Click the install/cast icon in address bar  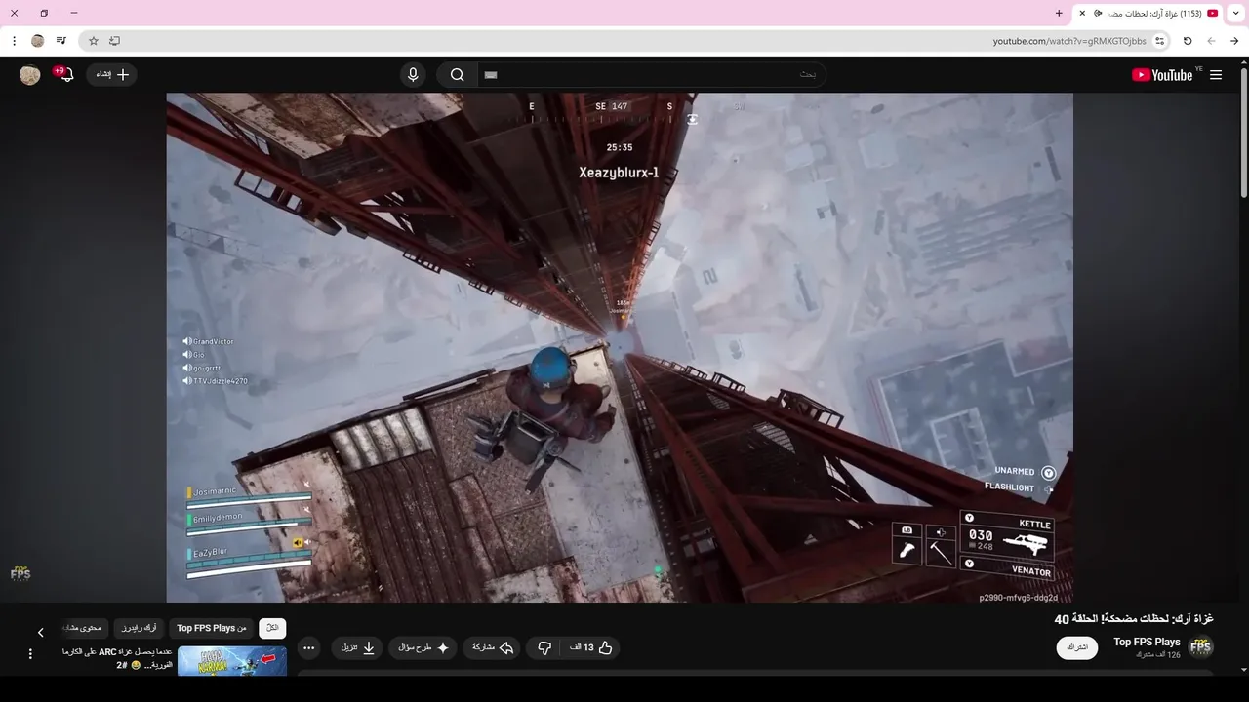click(114, 41)
